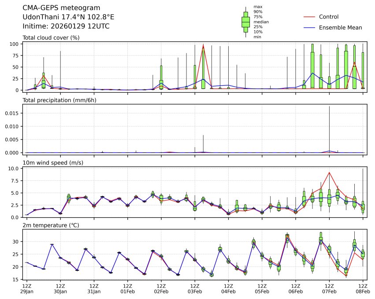
Task: Click the blue Ensemble Mean legend line
Action: pos(309,27)
